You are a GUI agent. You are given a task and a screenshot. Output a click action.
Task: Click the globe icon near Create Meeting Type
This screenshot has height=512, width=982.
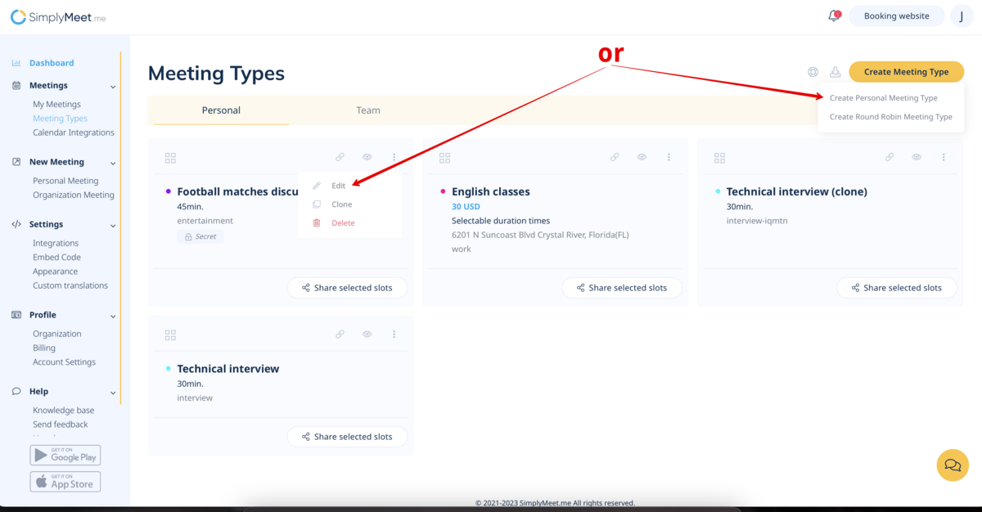(813, 72)
